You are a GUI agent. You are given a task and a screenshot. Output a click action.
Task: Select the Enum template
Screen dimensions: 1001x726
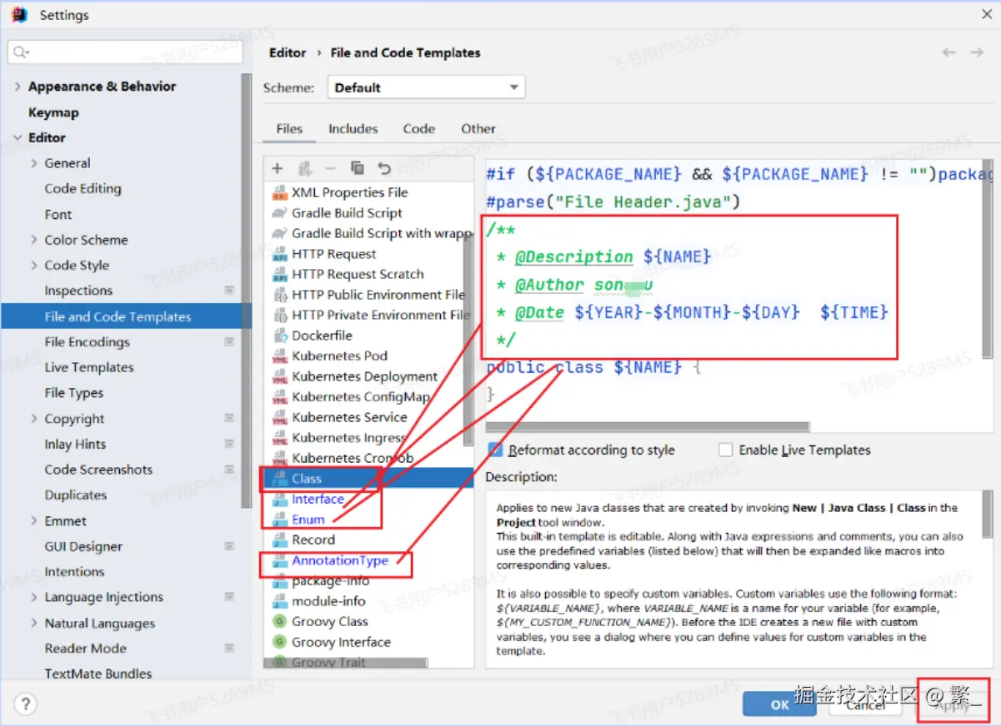[x=308, y=520]
